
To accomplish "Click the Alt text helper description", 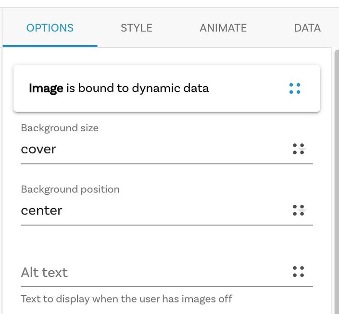I will click(126, 299).
